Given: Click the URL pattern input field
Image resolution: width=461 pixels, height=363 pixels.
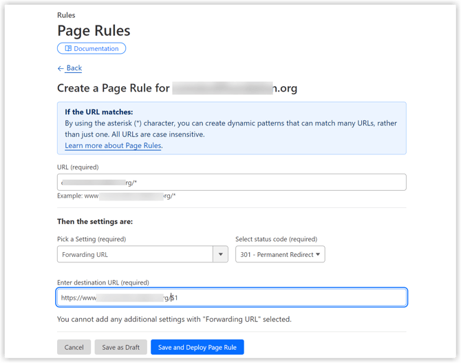Looking at the screenshot, I should tap(231, 183).
